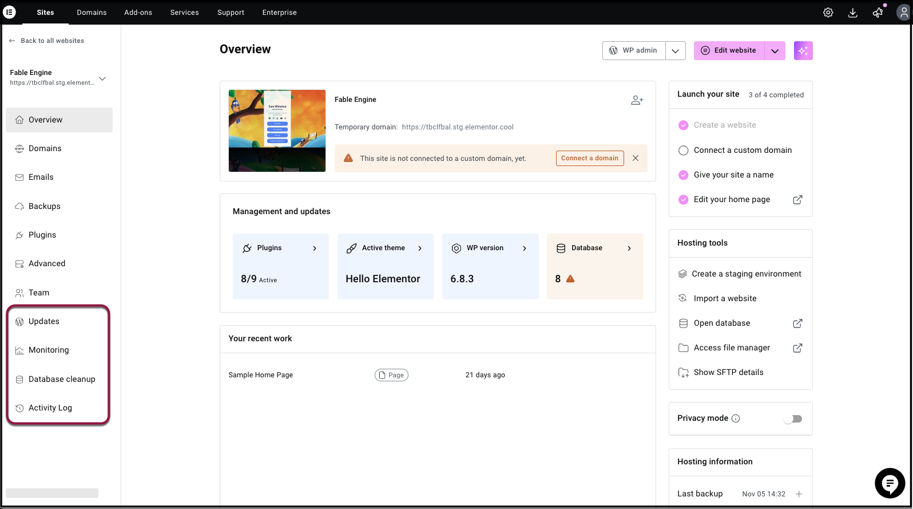Expand the WP admin dropdown arrow
Viewport: 913px width, 509px height.
pos(675,51)
